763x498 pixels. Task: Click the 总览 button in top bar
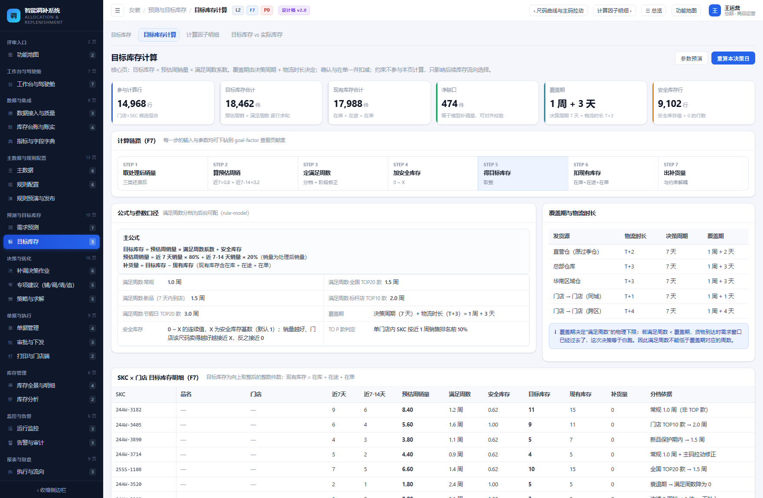click(x=654, y=10)
